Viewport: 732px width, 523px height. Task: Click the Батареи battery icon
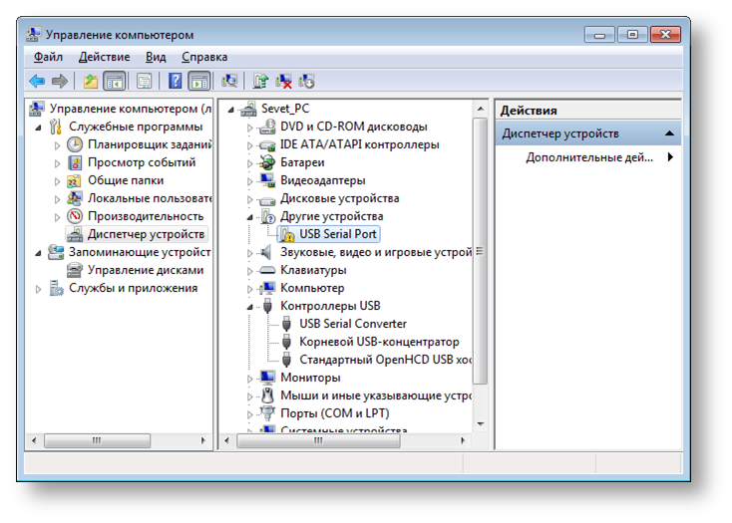(267, 162)
